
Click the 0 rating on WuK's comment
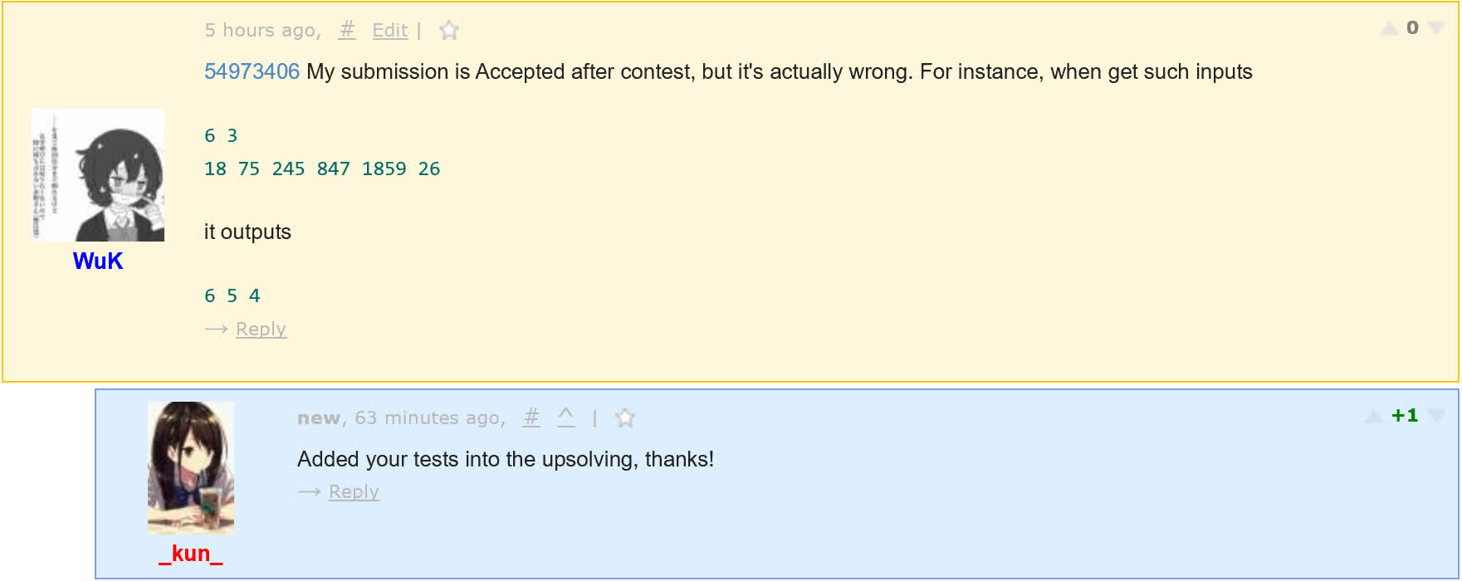(1412, 28)
